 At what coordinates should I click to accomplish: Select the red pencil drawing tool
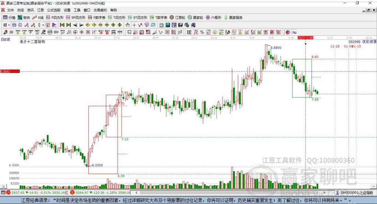[5, 32]
